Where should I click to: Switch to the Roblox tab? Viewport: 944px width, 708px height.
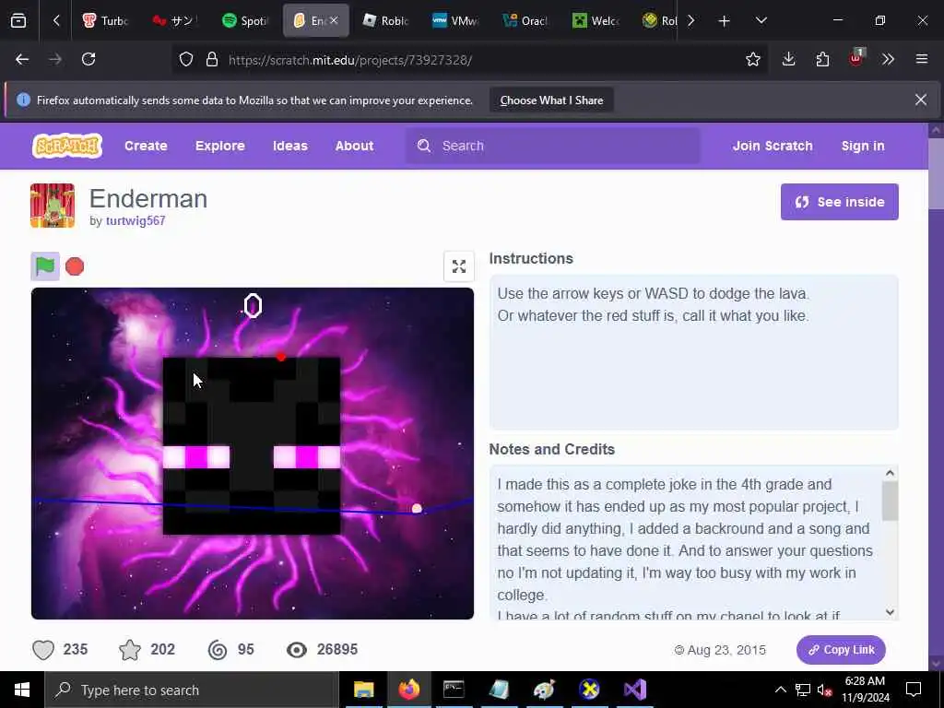(x=385, y=21)
